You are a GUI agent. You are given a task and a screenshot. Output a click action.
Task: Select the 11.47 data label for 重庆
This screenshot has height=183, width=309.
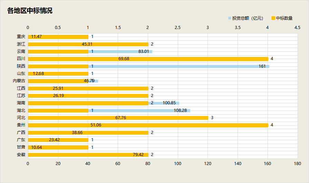point(37,37)
